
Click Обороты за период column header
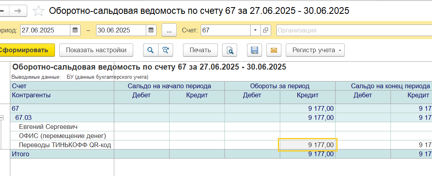[280, 86]
